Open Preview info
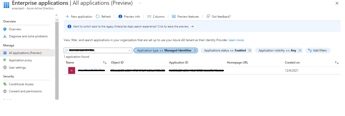The image size is (345, 116). [x=129, y=16]
